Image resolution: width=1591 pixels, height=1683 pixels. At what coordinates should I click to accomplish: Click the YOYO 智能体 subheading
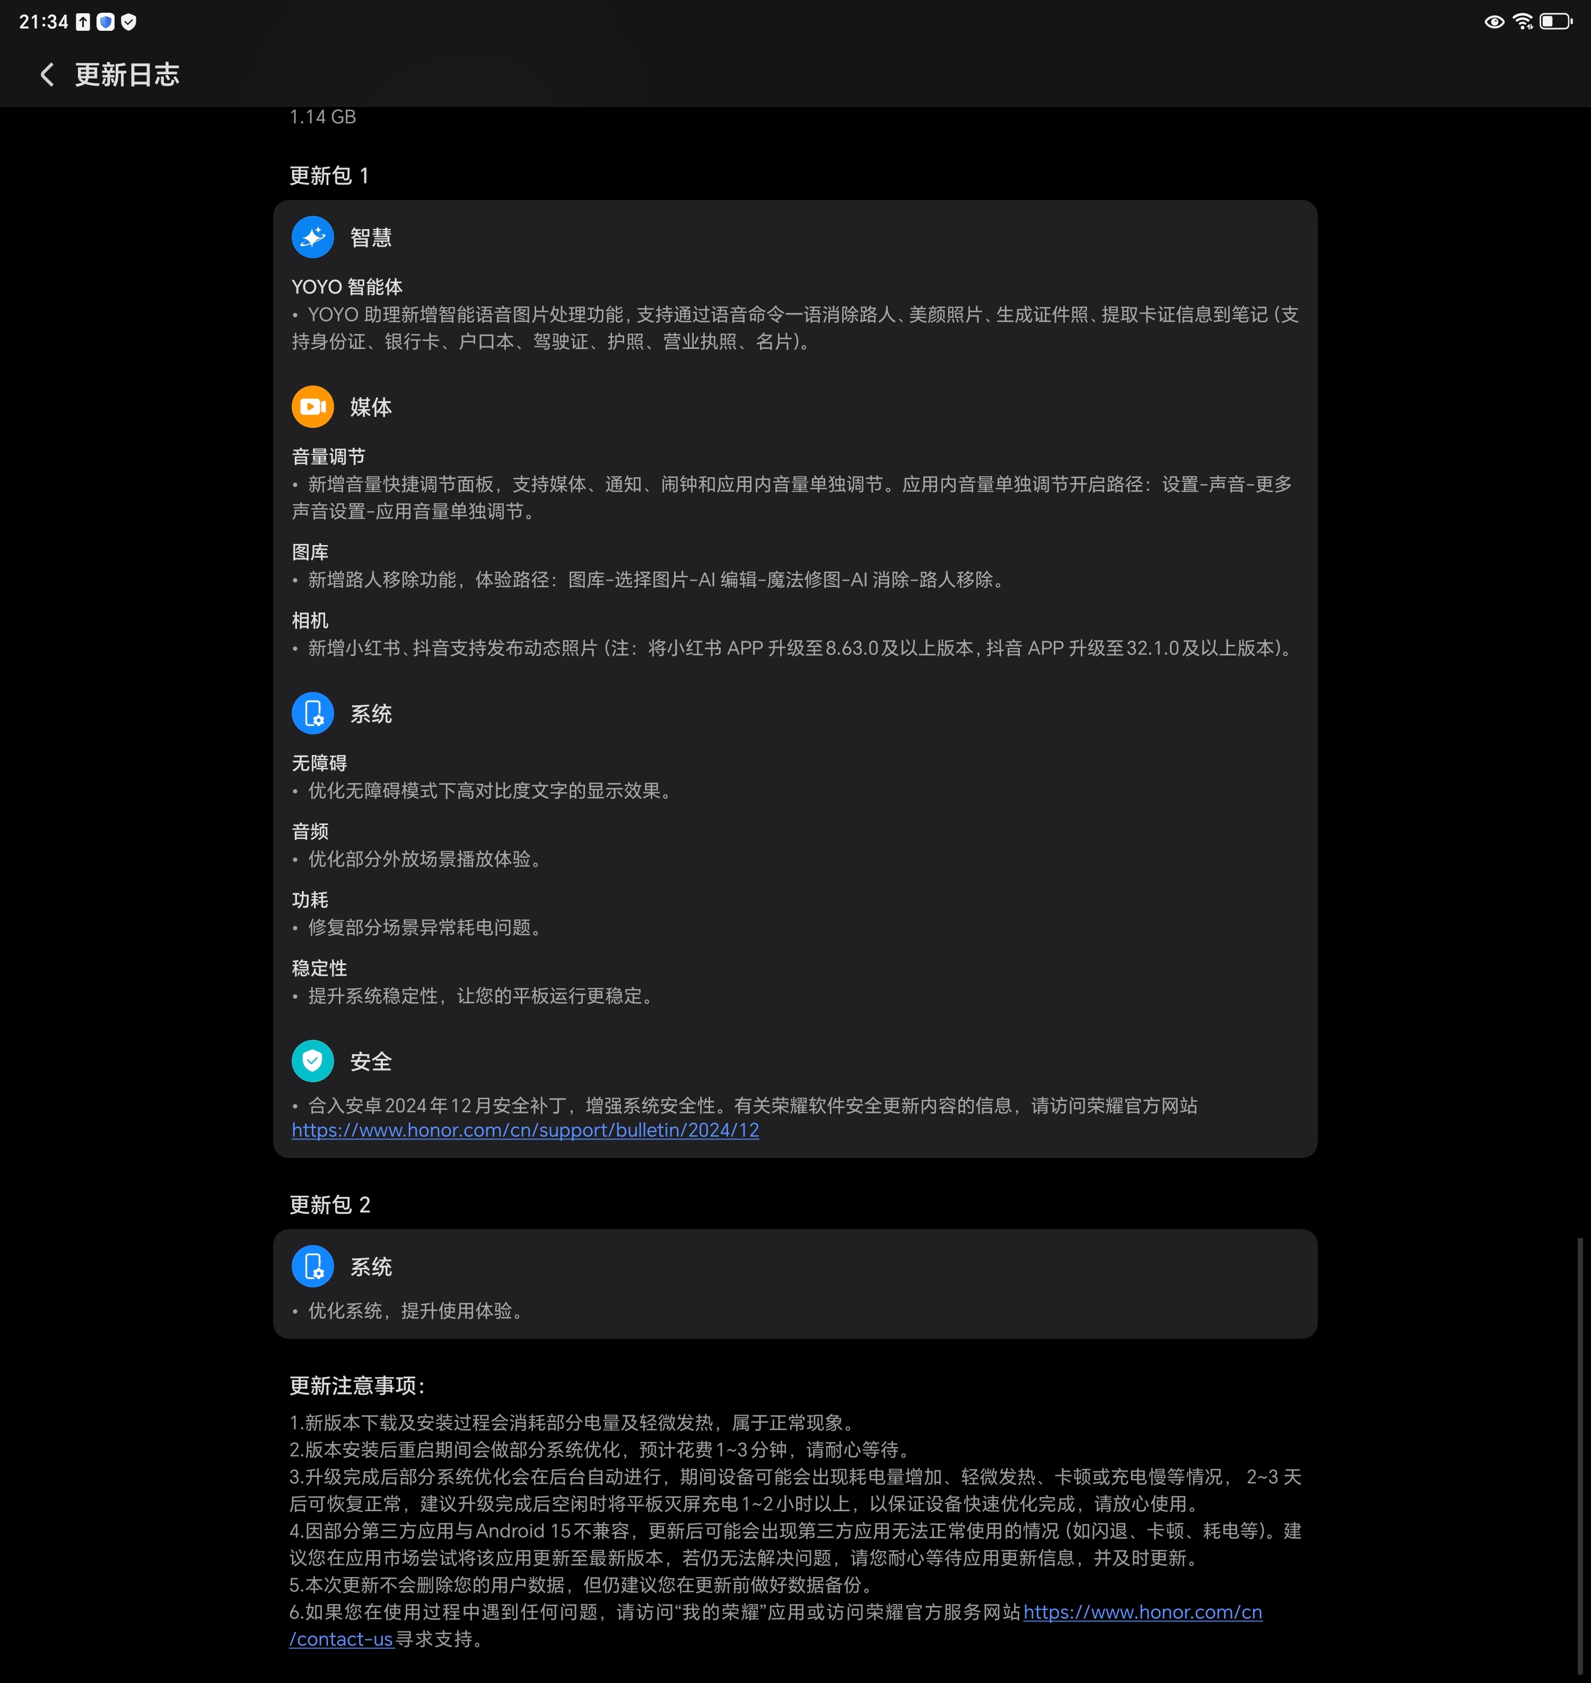pos(347,286)
